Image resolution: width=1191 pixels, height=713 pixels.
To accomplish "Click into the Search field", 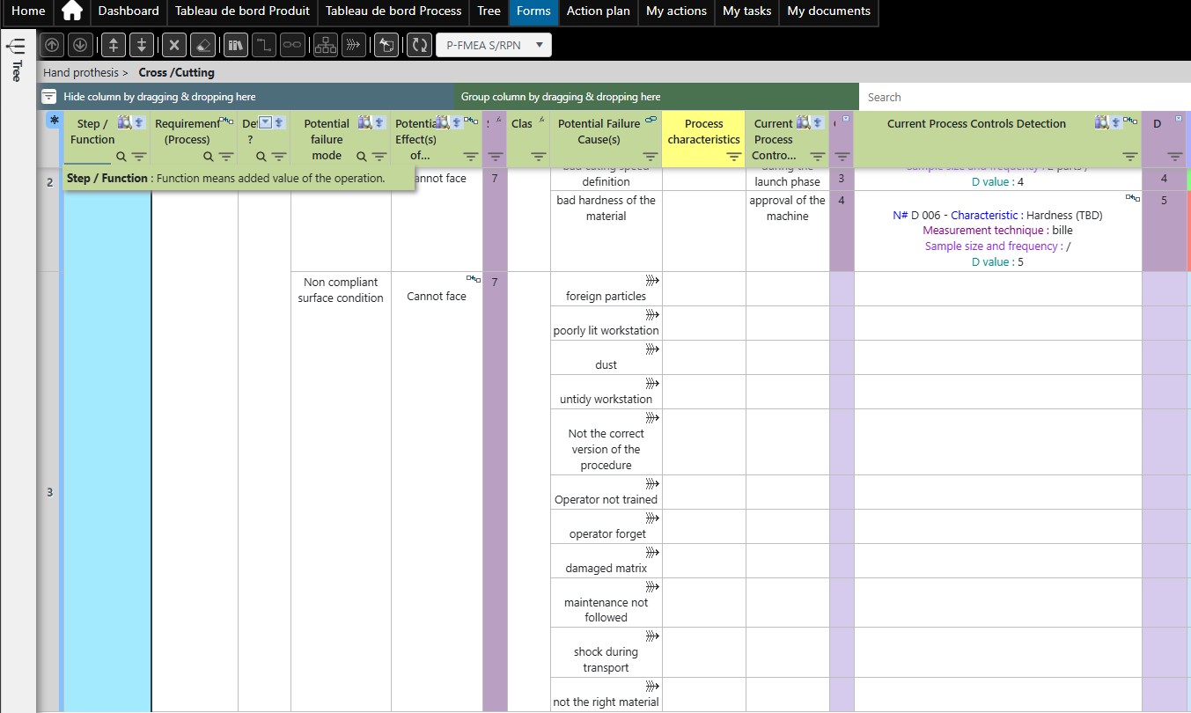I will (1025, 97).
